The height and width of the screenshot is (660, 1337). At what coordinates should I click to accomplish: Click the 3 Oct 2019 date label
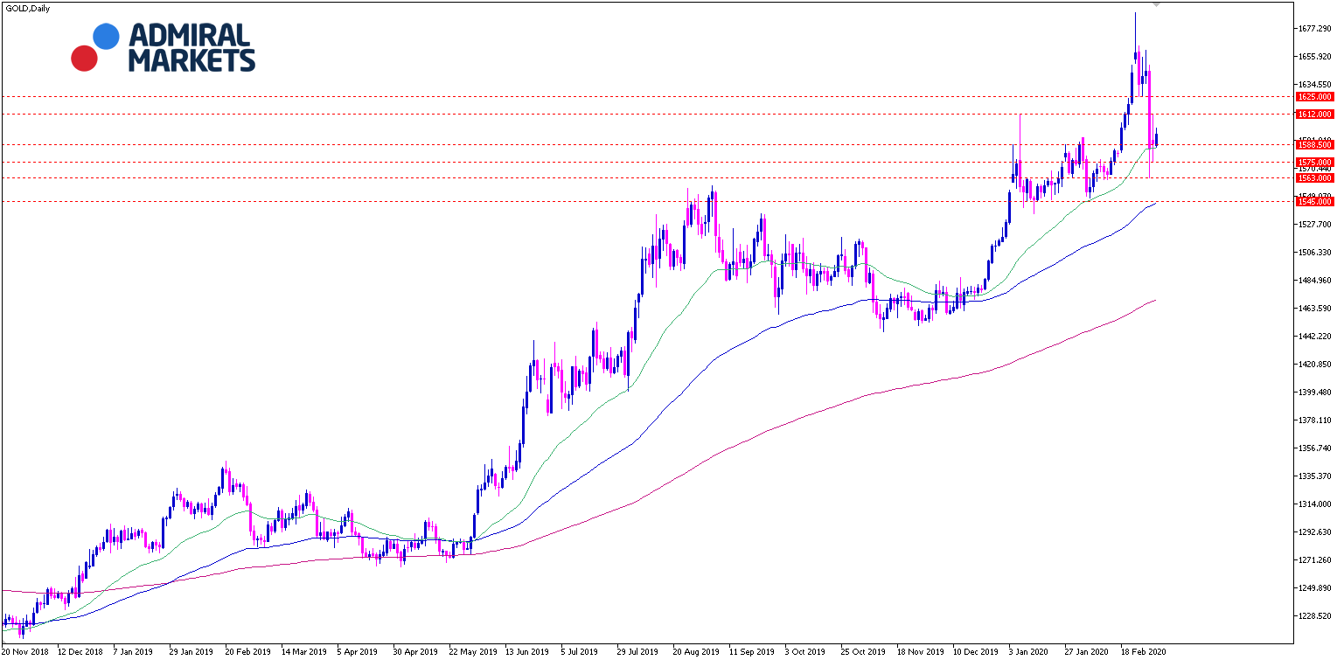pos(804,652)
